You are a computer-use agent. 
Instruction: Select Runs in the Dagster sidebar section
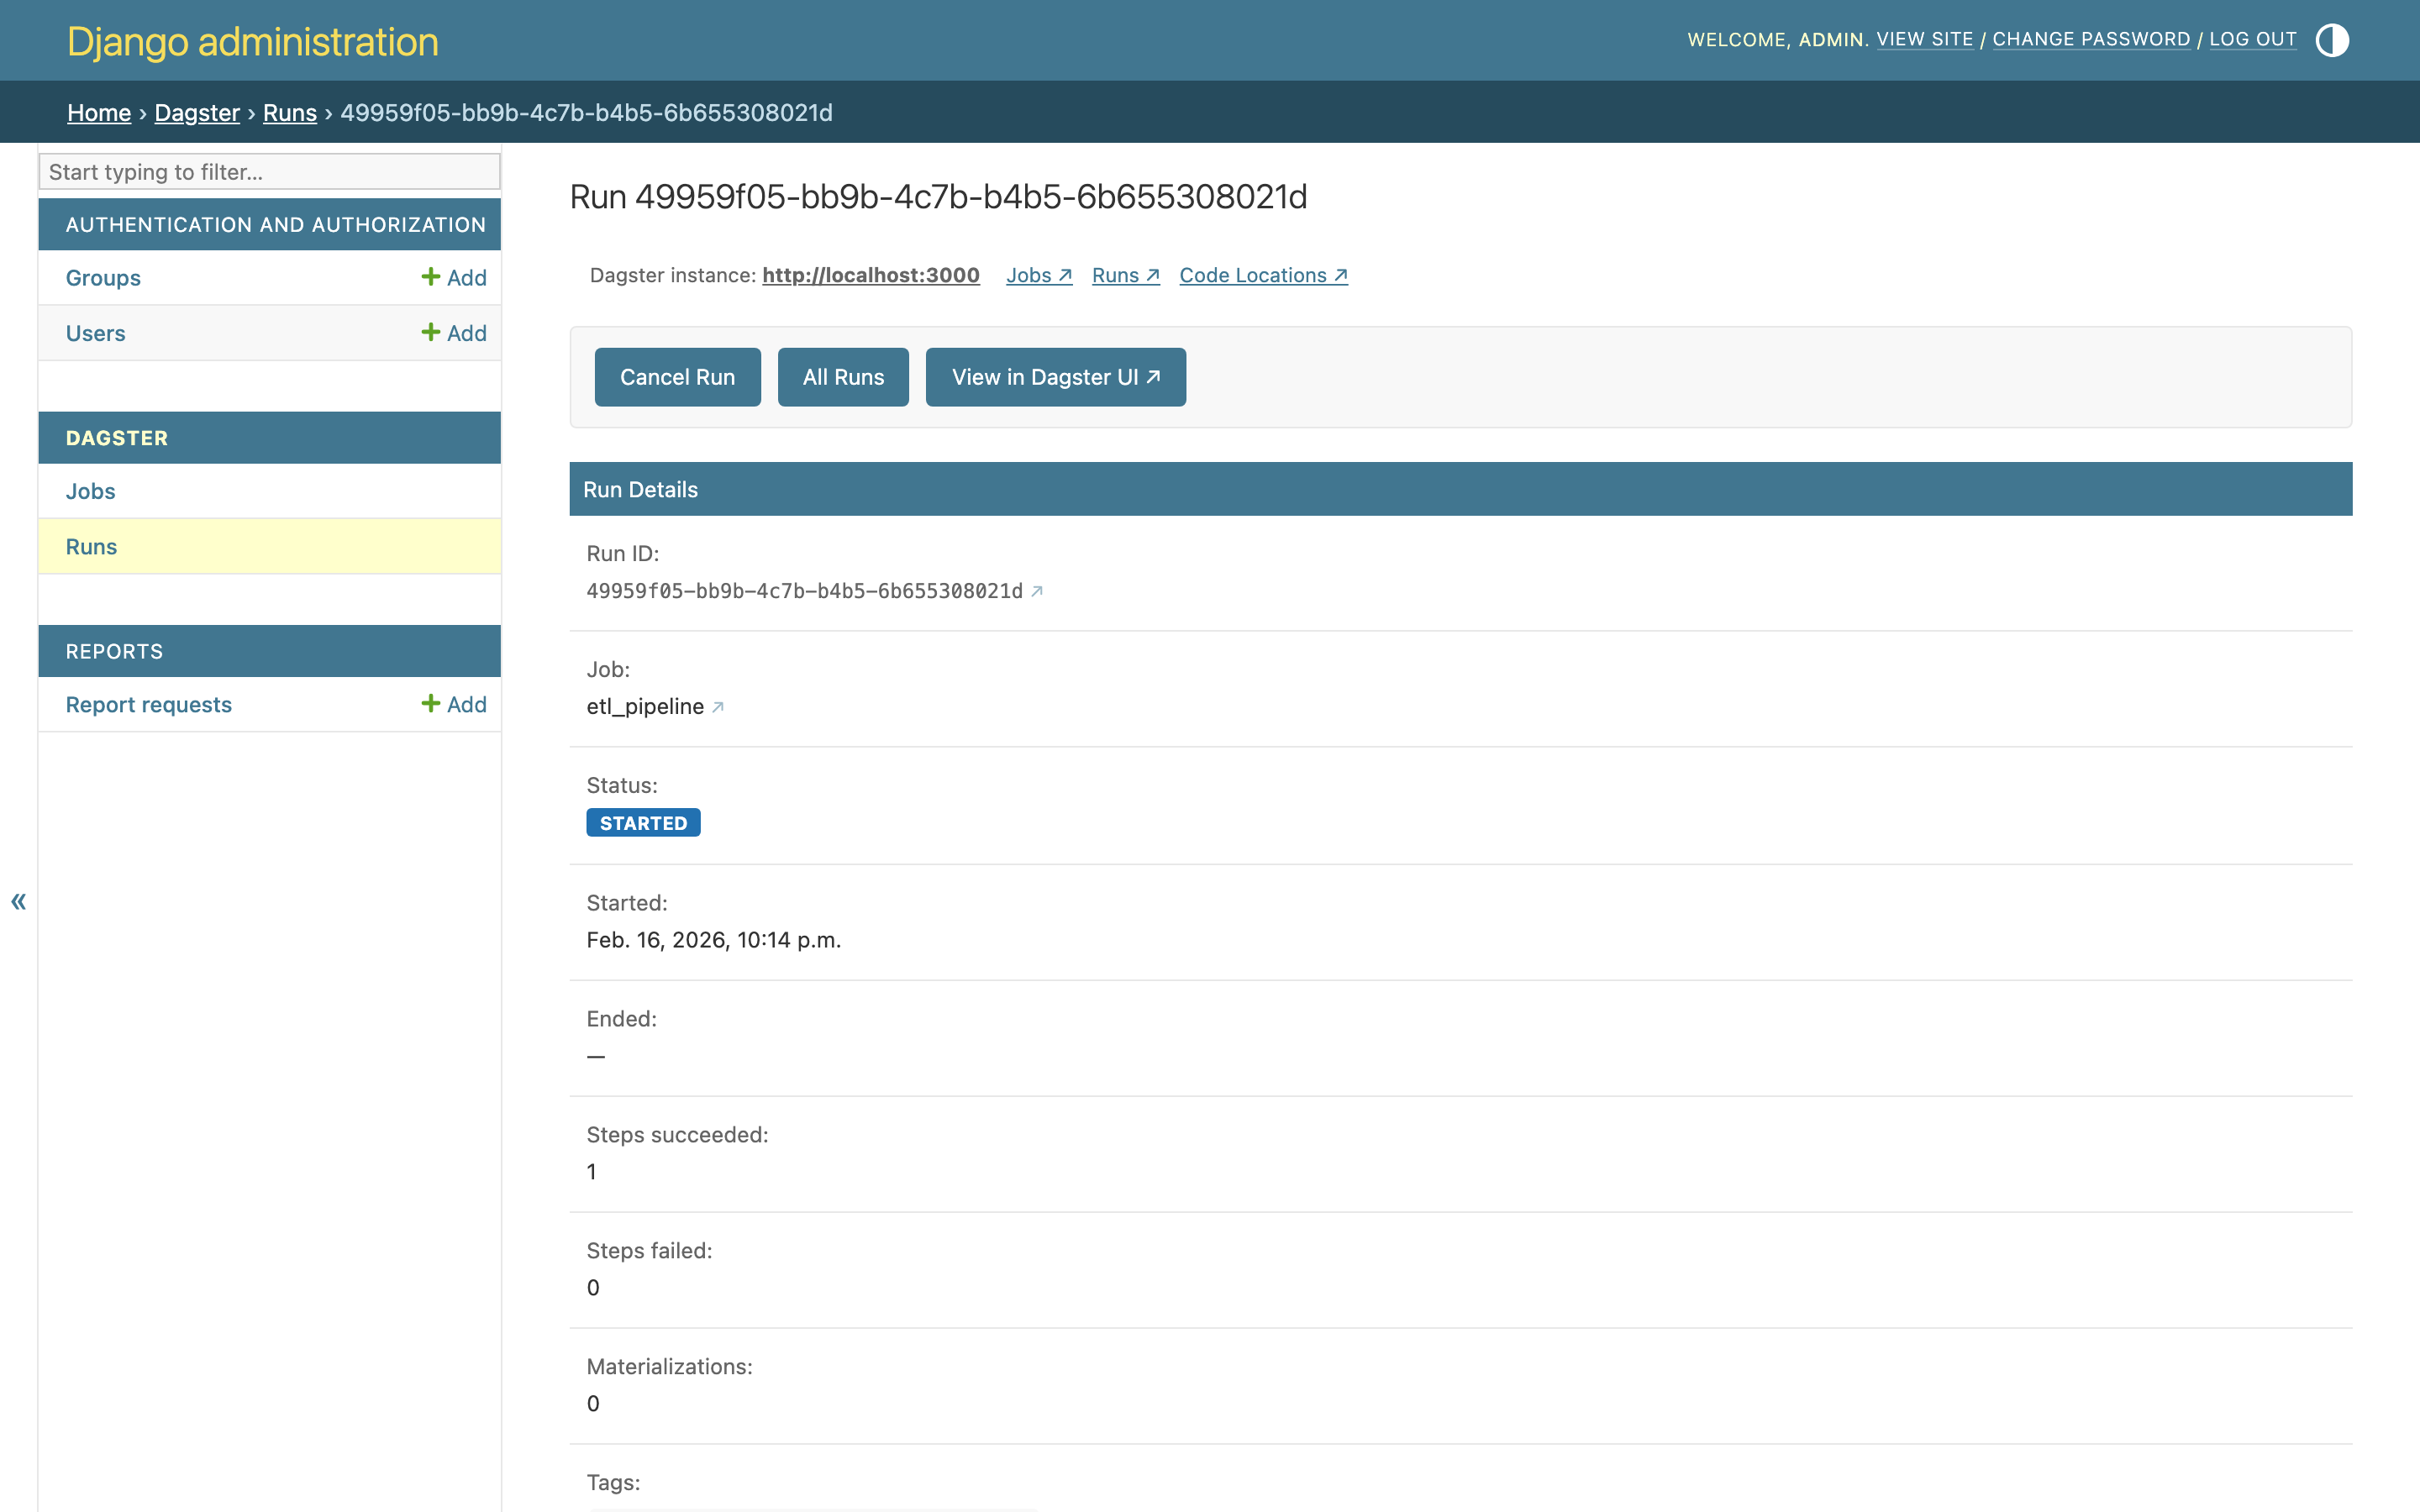coord(91,547)
